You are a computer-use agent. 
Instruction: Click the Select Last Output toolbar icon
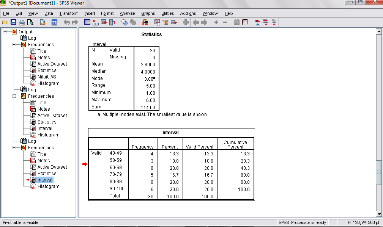(145, 22)
